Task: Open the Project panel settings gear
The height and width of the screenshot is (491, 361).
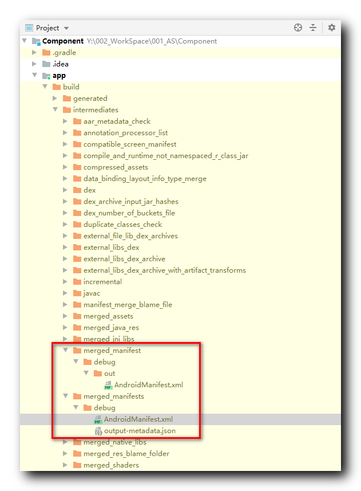Action: point(332,28)
